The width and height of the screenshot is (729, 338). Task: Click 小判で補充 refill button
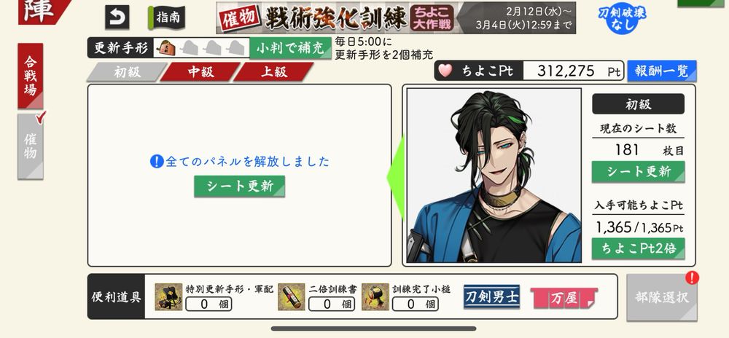point(291,48)
